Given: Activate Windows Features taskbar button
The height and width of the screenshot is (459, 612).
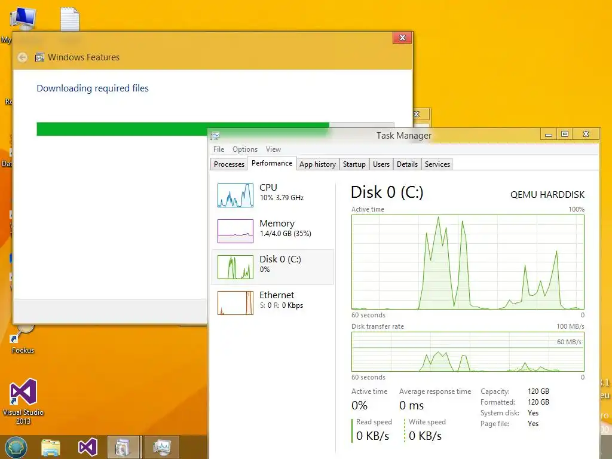Looking at the screenshot, I should click(124, 447).
